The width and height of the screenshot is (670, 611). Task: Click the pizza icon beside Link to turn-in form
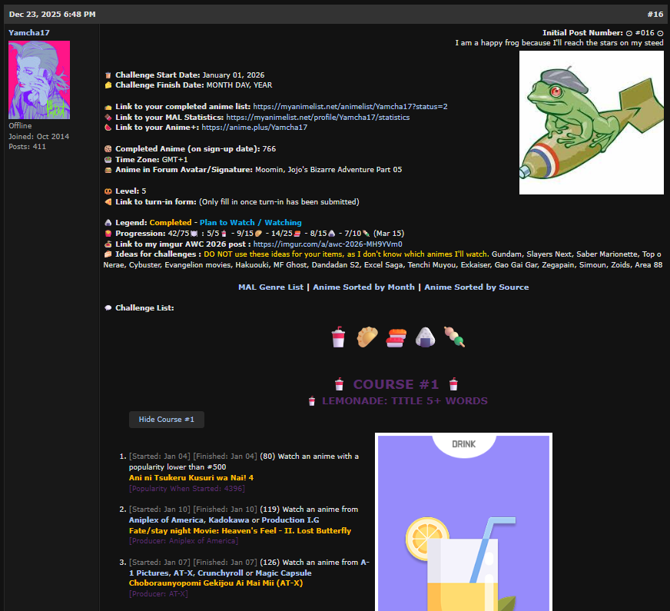(108, 201)
